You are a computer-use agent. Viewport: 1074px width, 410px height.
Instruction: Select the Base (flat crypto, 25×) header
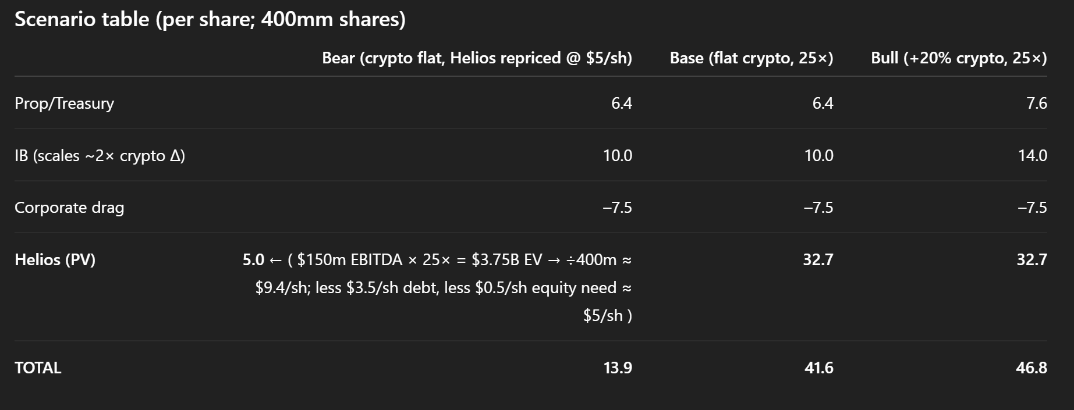point(752,58)
